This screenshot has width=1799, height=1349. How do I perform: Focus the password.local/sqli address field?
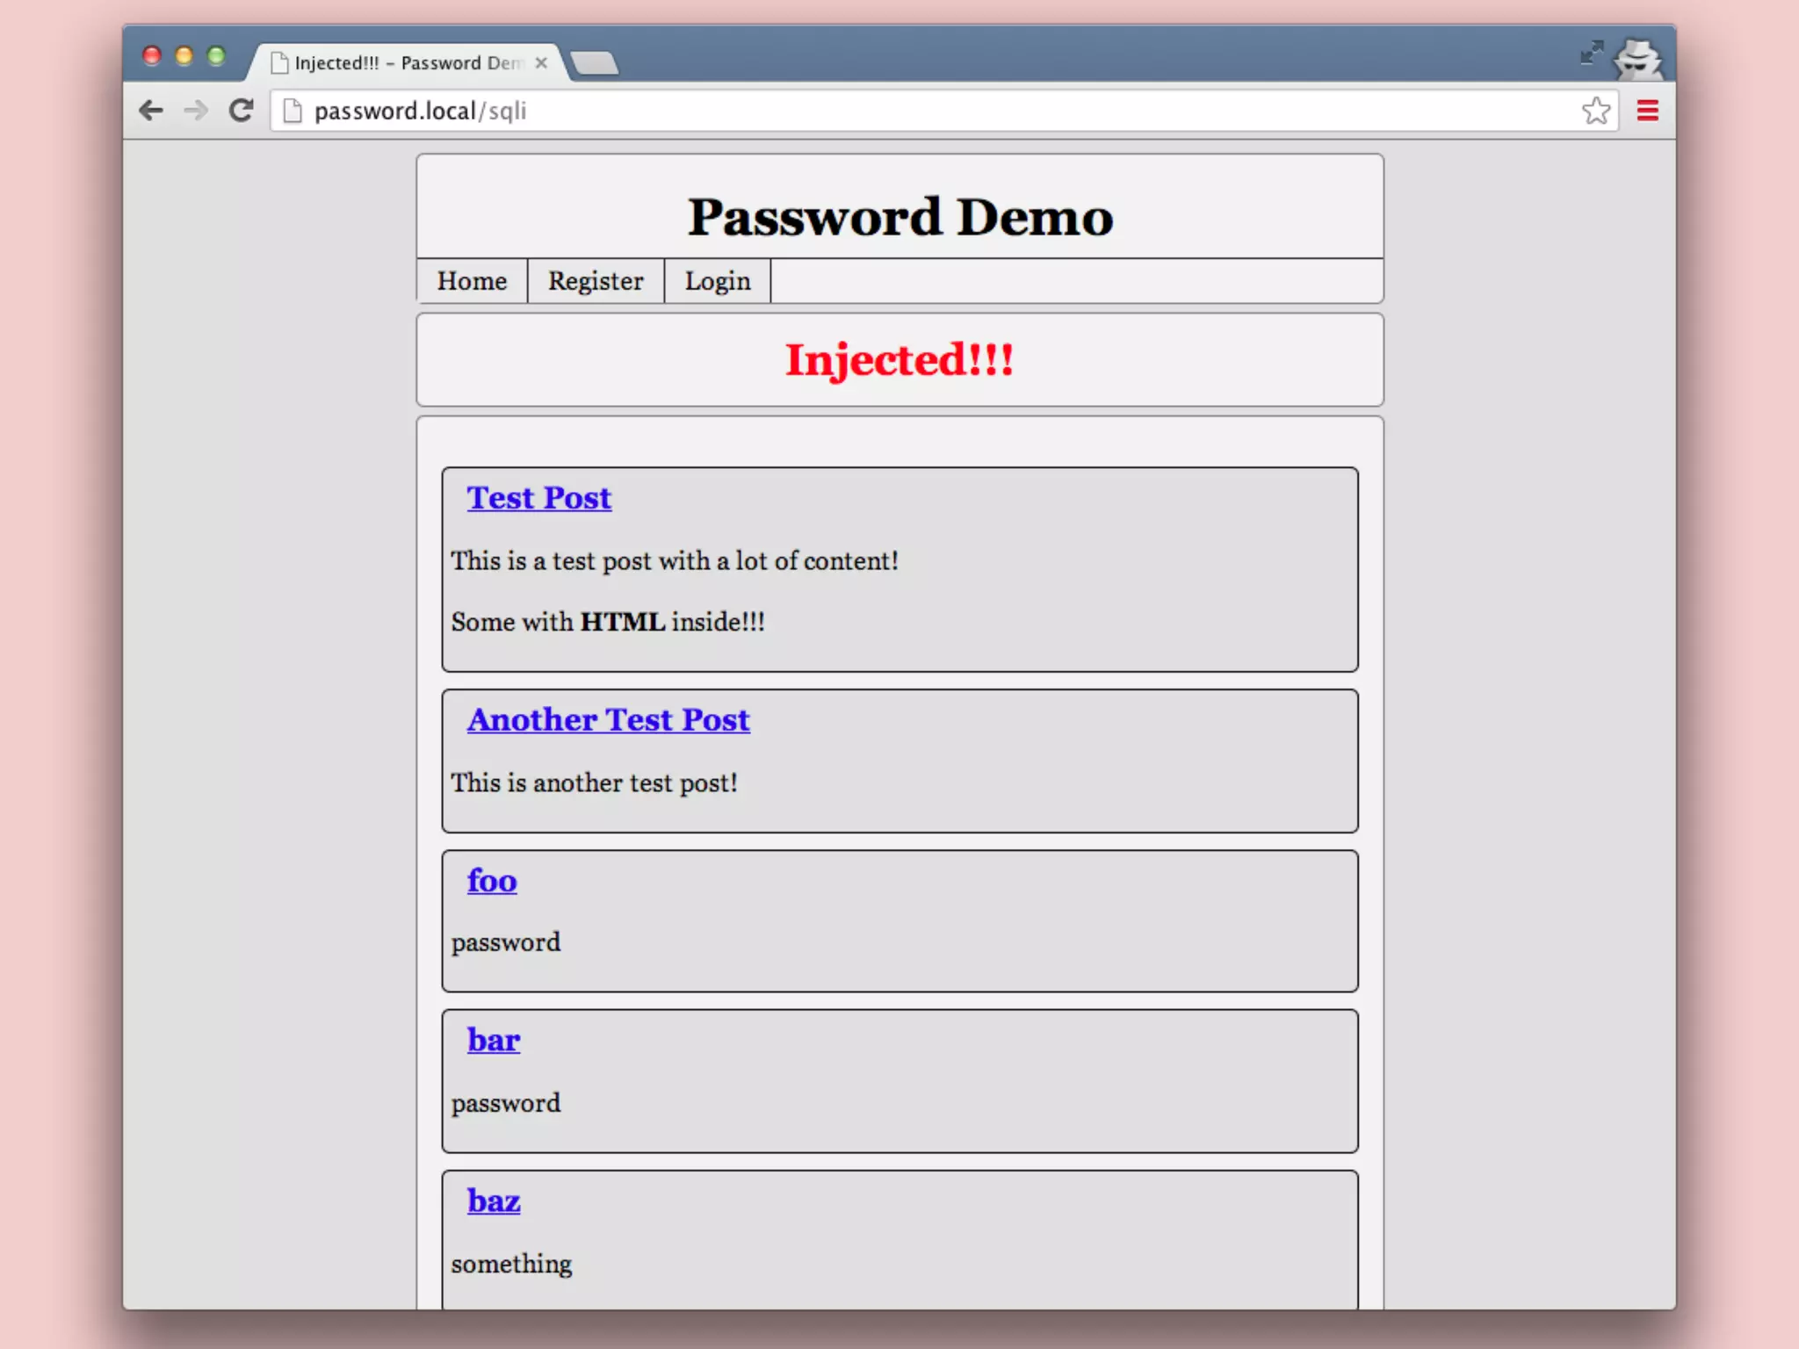[878, 111]
